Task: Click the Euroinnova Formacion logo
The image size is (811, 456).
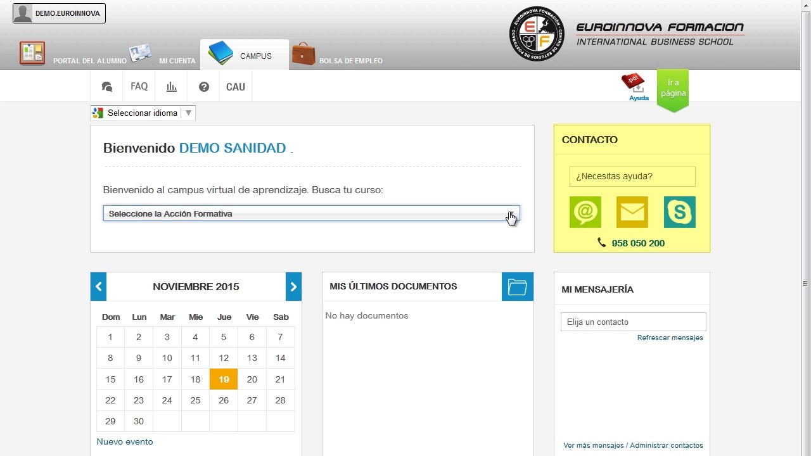Action: click(626, 34)
